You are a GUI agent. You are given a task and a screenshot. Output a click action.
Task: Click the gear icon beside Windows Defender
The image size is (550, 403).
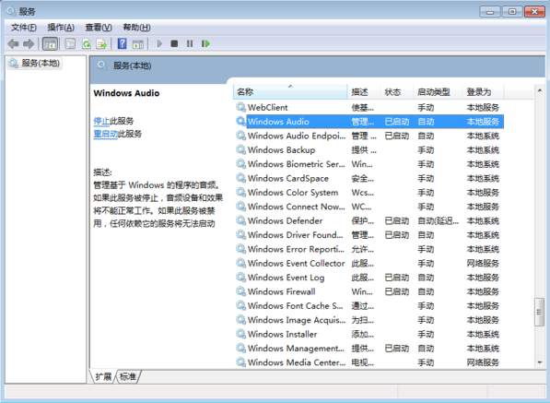coord(240,220)
